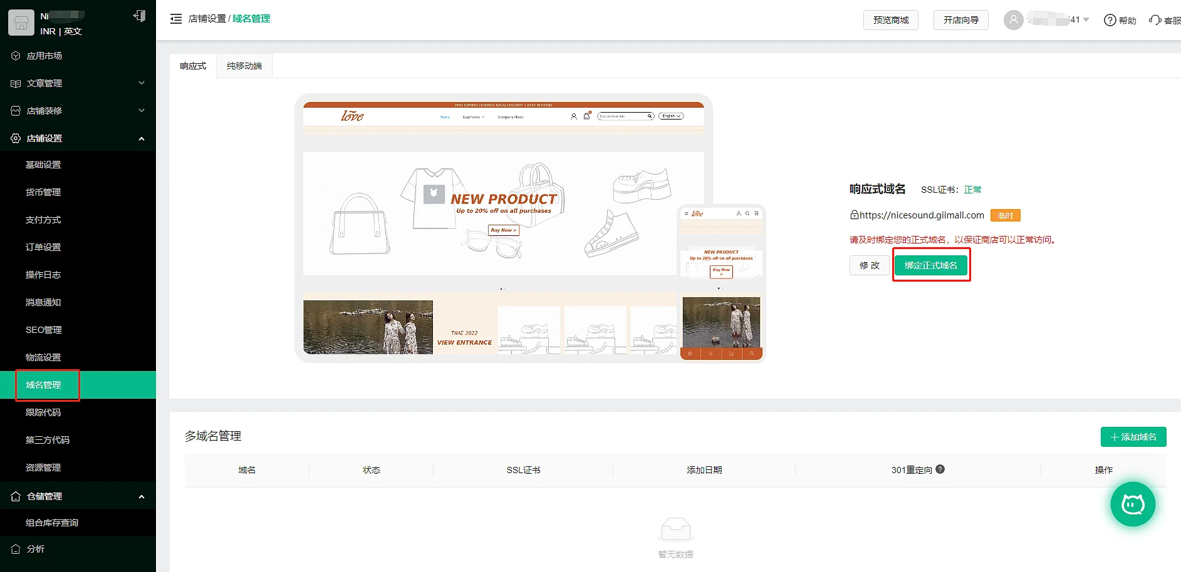The height and width of the screenshot is (572, 1181).
Task: Click the sidebar collapse hamburger icon
Action: pos(176,19)
